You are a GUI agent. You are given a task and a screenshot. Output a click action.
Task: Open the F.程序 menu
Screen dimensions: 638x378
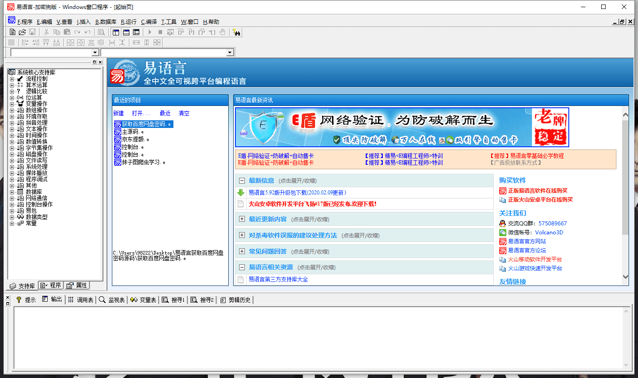[x=25, y=22]
